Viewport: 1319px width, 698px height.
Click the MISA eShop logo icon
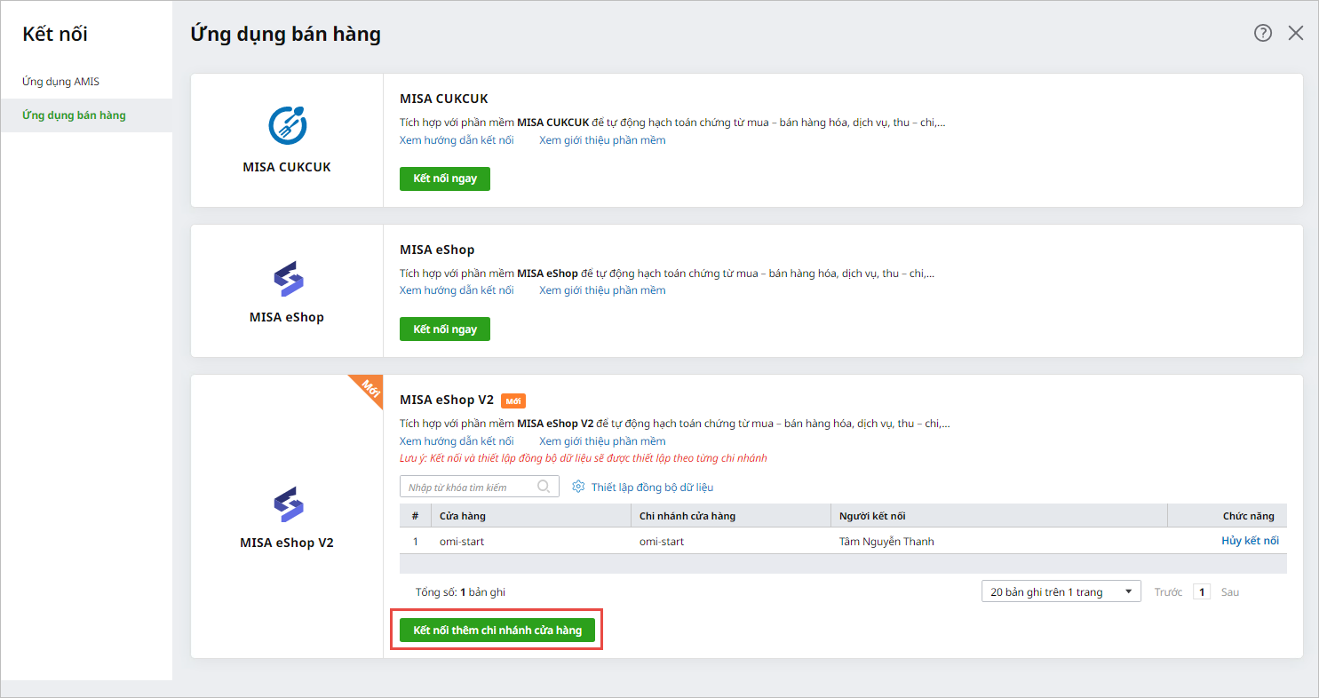click(287, 279)
